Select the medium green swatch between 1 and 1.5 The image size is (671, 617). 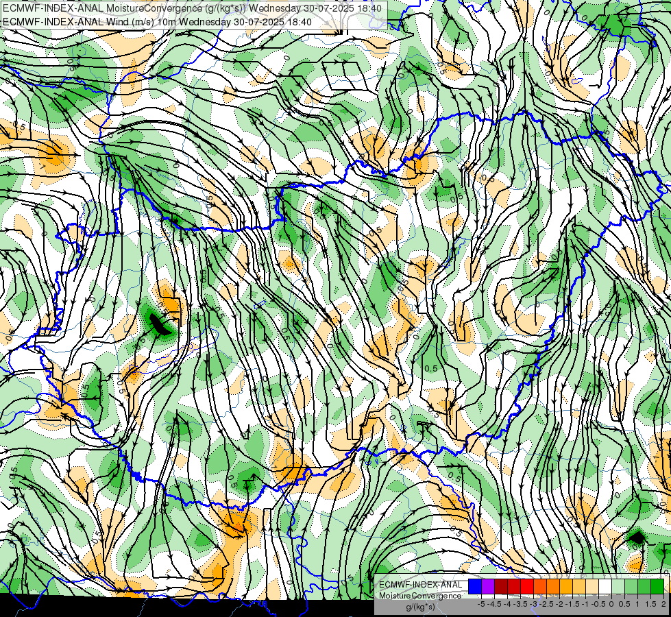point(644,587)
